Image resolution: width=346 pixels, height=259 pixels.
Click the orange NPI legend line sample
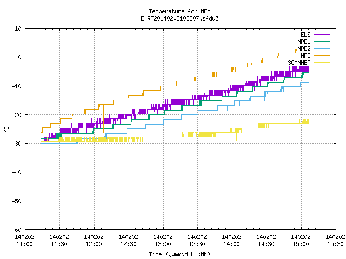click(322, 55)
